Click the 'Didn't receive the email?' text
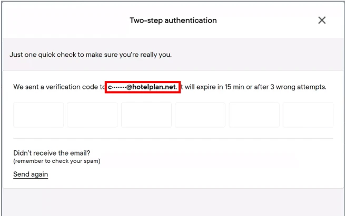The height and width of the screenshot is (216, 345). tap(52, 153)
